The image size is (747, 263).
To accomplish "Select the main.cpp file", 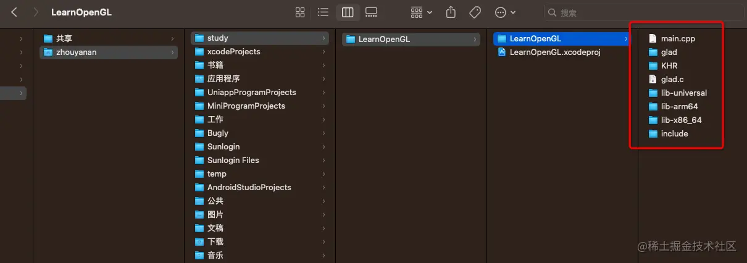I will pyautogui.click(x=678, y=38).
